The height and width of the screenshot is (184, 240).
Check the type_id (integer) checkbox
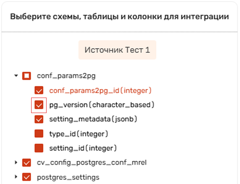pos(39,133)
